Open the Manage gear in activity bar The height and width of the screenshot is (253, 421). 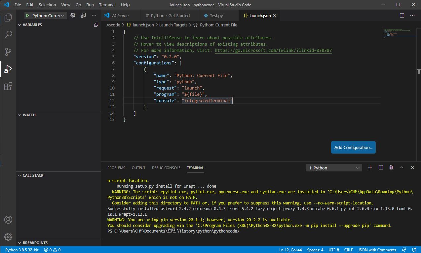point(8,237)
